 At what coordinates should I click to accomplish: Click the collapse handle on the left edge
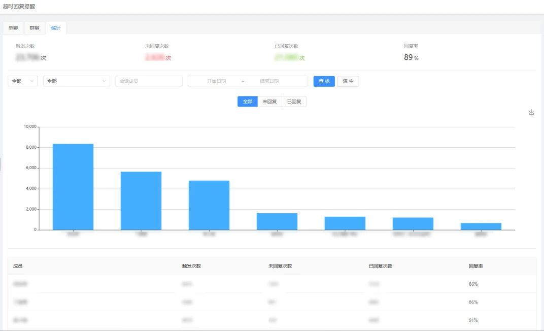tap(1, 163)
